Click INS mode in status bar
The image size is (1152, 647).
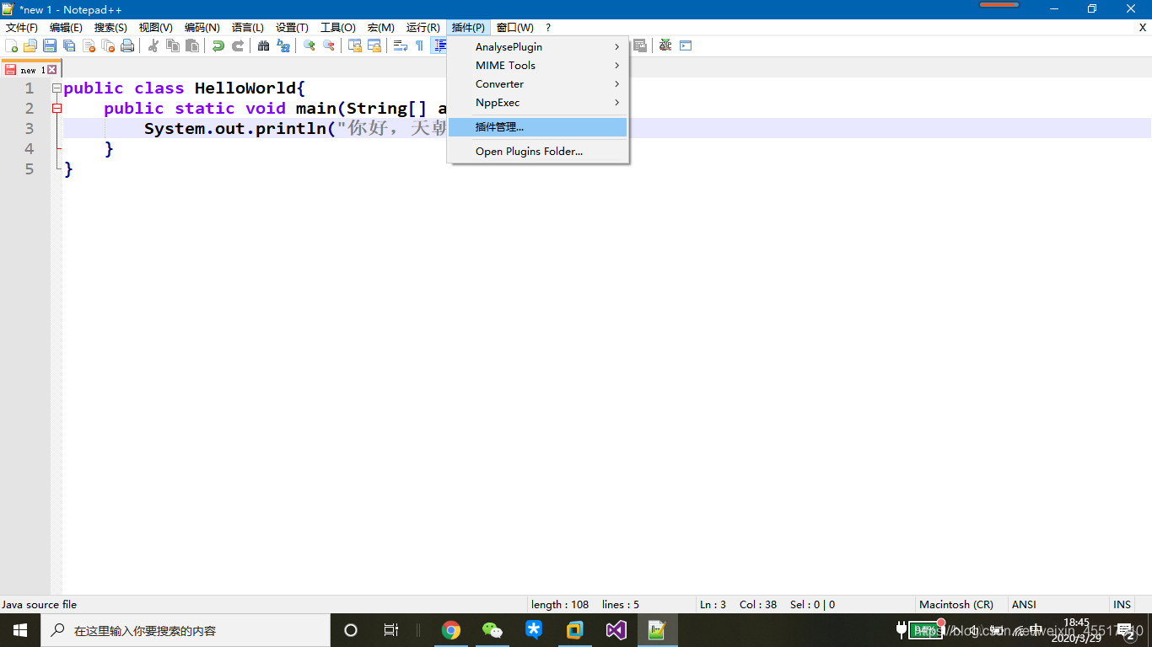(x=1122, y=605)
